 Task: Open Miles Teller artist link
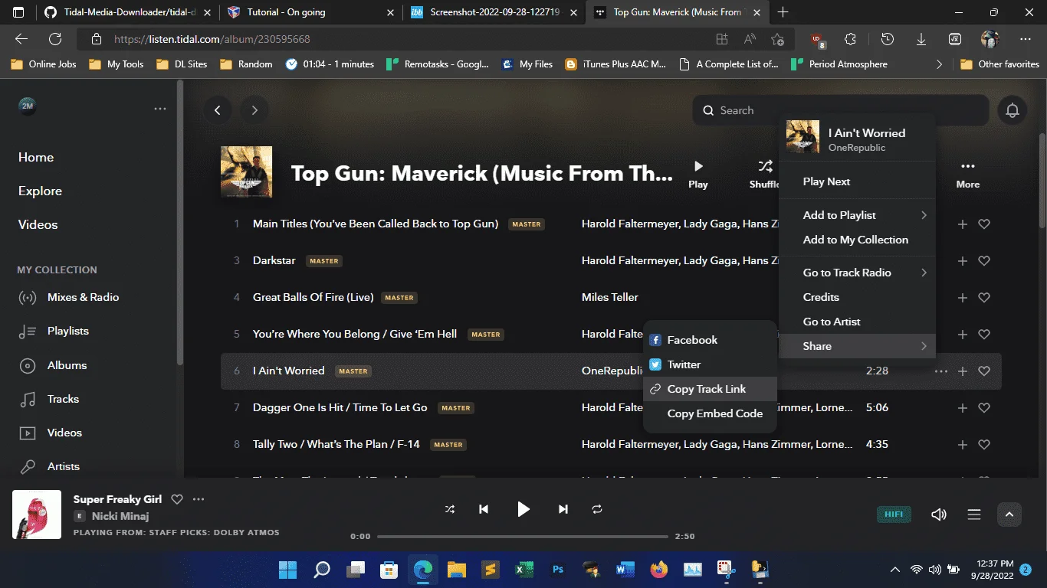click(x=610, y=297)
